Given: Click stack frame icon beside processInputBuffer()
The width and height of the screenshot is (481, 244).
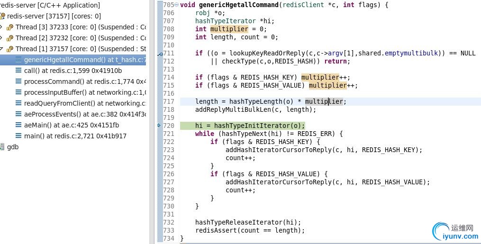Looking at the screenshot, I should pos(18,92).
